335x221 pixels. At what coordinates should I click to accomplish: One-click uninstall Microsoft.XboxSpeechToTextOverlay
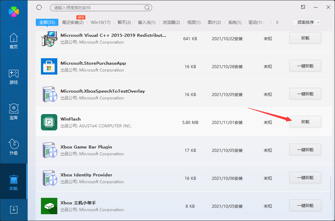point(305,94)
